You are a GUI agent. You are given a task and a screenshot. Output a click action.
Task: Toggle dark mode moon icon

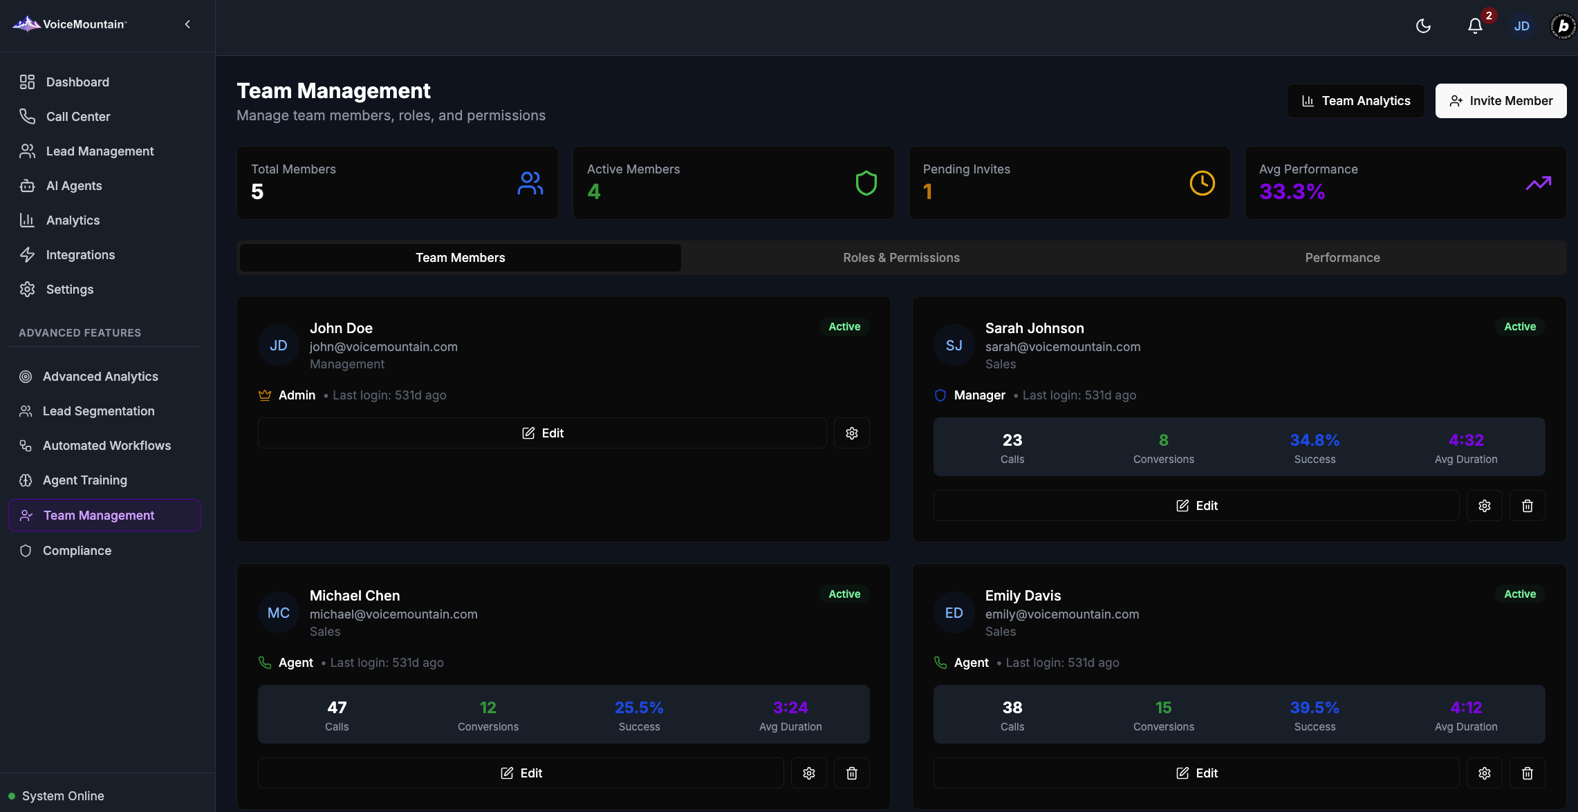[1423, 26]
